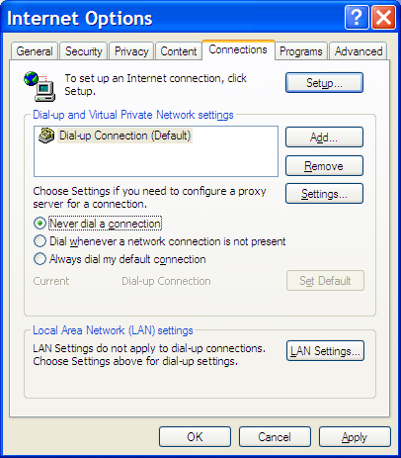Click the Setup... button
Viewport: 401px width, 458px height.
(x=324, y=83)
